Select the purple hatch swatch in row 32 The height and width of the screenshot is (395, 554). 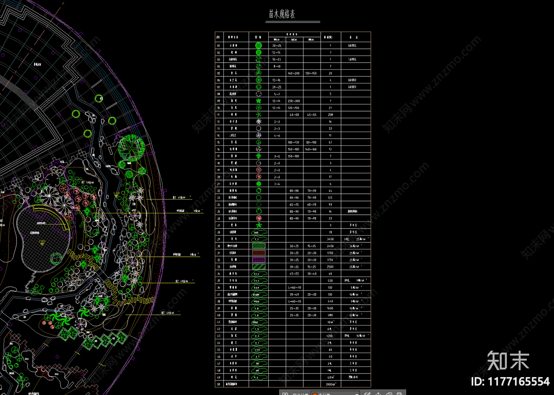pos(259,260)
